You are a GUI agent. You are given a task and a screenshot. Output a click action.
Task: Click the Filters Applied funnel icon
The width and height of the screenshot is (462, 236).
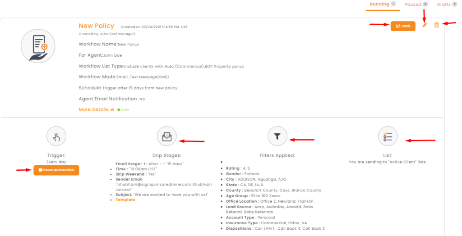click(277, 136)
